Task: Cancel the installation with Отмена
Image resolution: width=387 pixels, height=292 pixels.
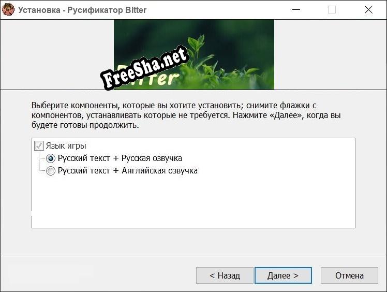Action: 349,275
